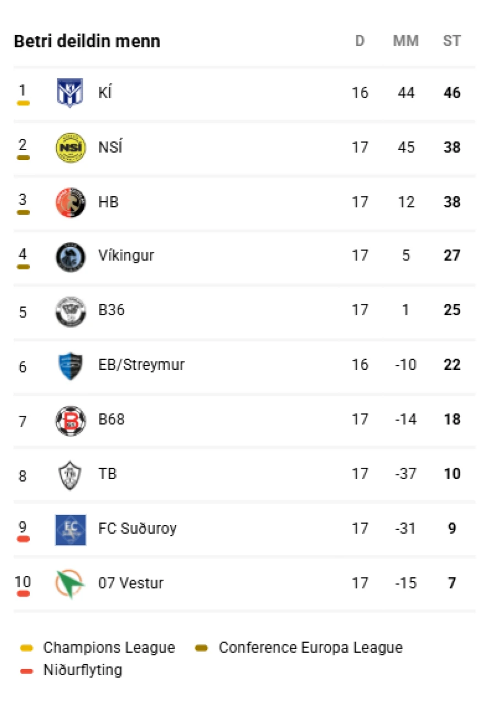Click the TB shield crest
Viewport: 491px width, 705px height.
[x=71, y=475]
